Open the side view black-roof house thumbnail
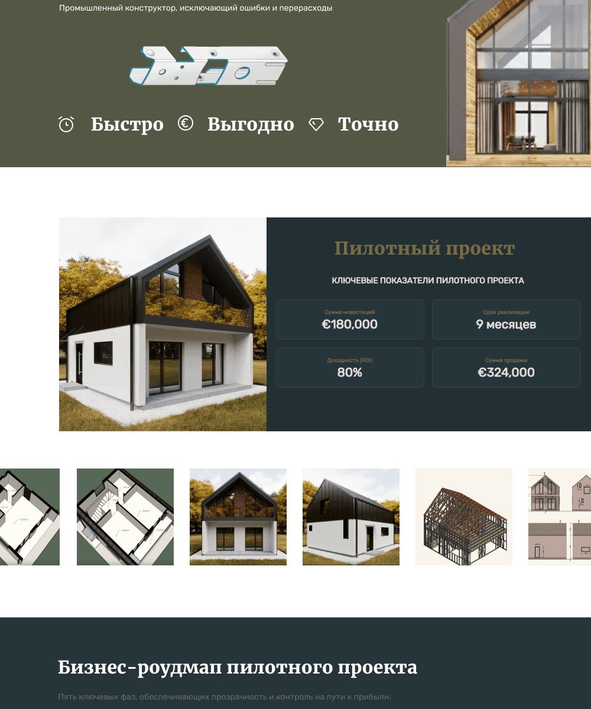 (x=351, y=517)
